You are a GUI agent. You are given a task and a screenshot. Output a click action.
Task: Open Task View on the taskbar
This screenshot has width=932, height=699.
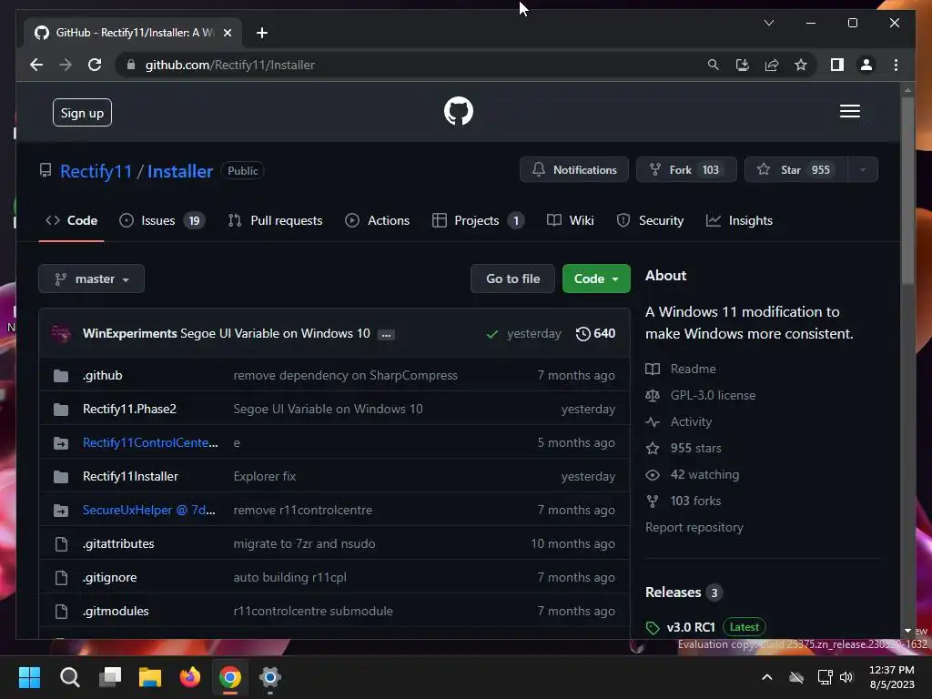tap(110, 677)
